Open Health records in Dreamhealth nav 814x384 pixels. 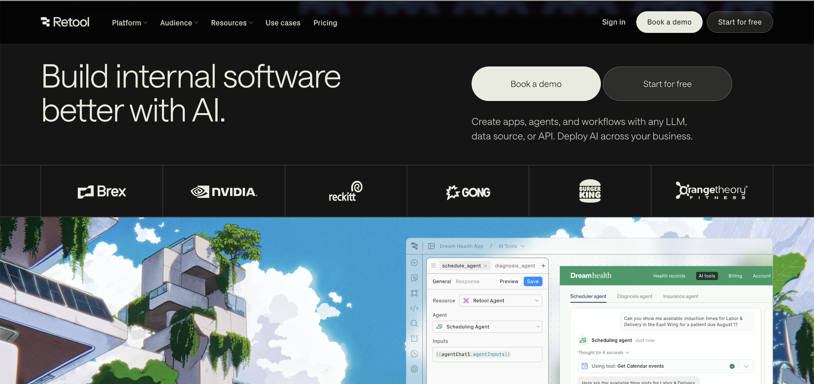tap(669, 276)
